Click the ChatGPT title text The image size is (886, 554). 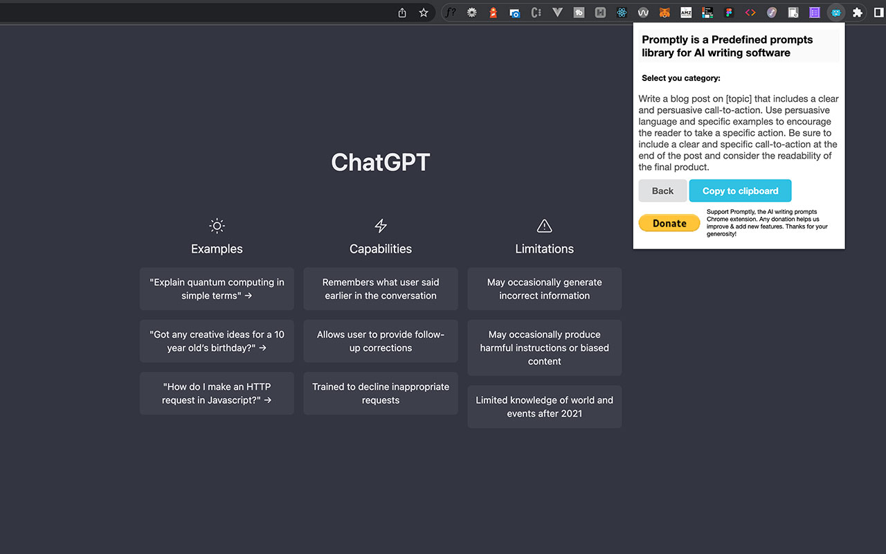pos(381,162)
